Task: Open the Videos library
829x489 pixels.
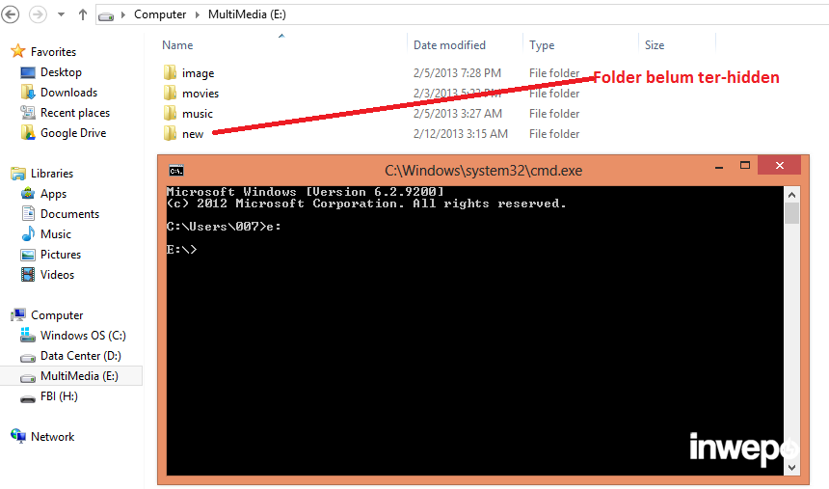Action: [x=57, y=275]
